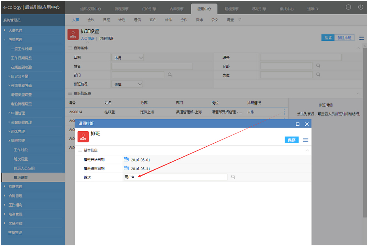
Task: Open the 日期 dropdown showing 本月
Action: [127, 58]
